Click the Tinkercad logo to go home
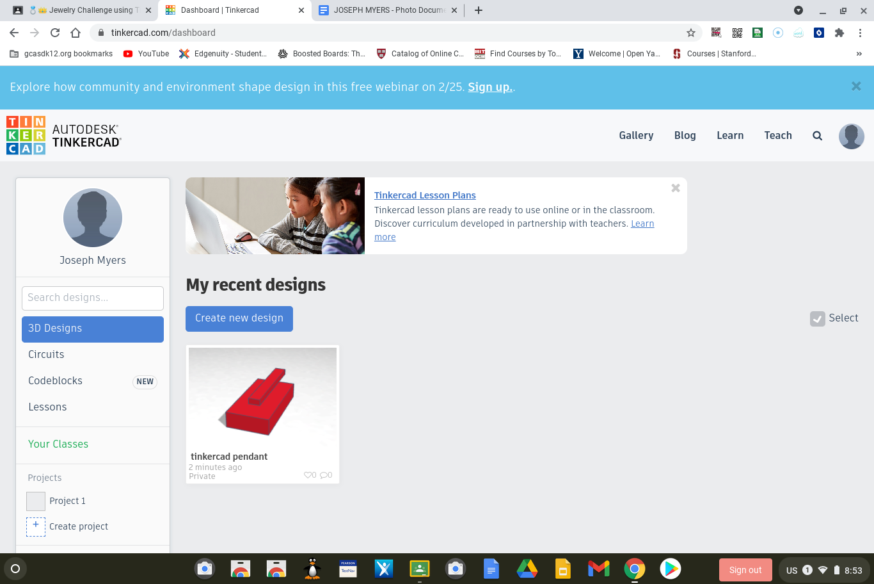This screenshot has width=874, height=584. (x=26, y=134)
